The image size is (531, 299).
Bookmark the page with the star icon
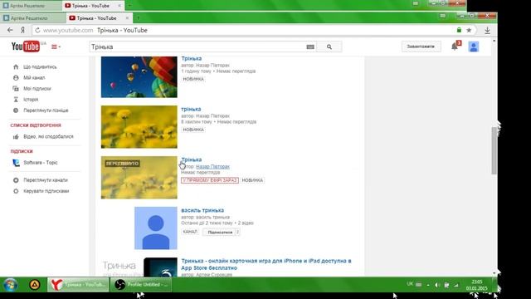coord(469,30)
